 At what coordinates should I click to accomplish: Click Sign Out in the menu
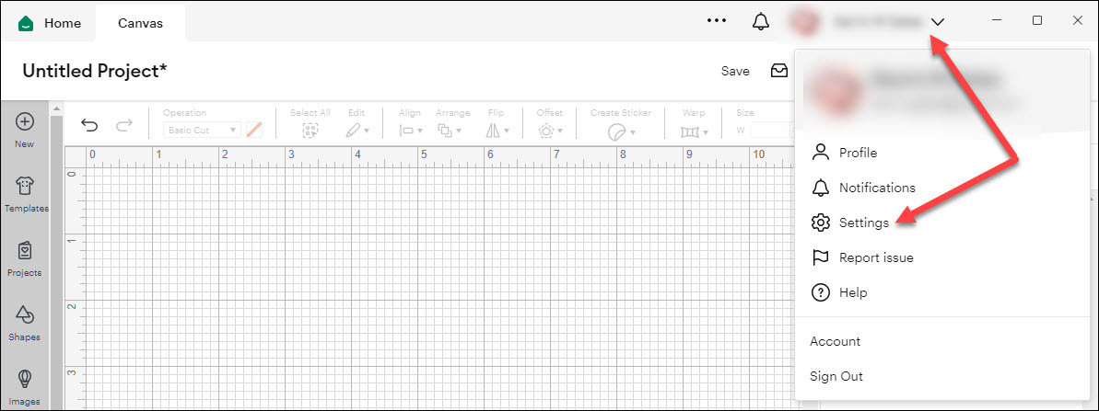point(836,376)
